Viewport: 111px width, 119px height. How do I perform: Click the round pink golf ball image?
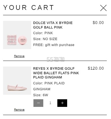[22, 40]
